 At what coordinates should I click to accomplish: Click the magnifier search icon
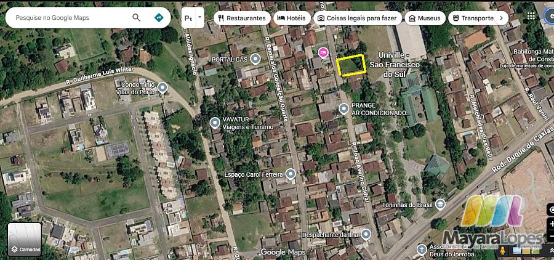point(136,18)
